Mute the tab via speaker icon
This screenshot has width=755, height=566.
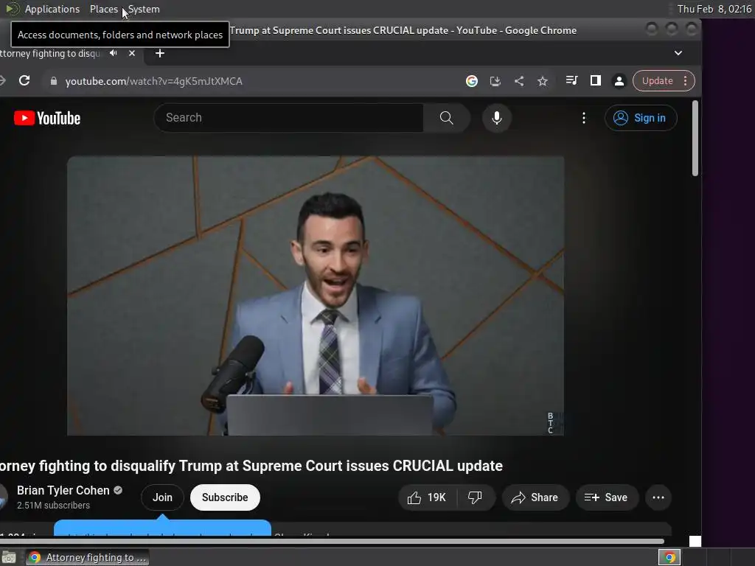tap(113, 53)
